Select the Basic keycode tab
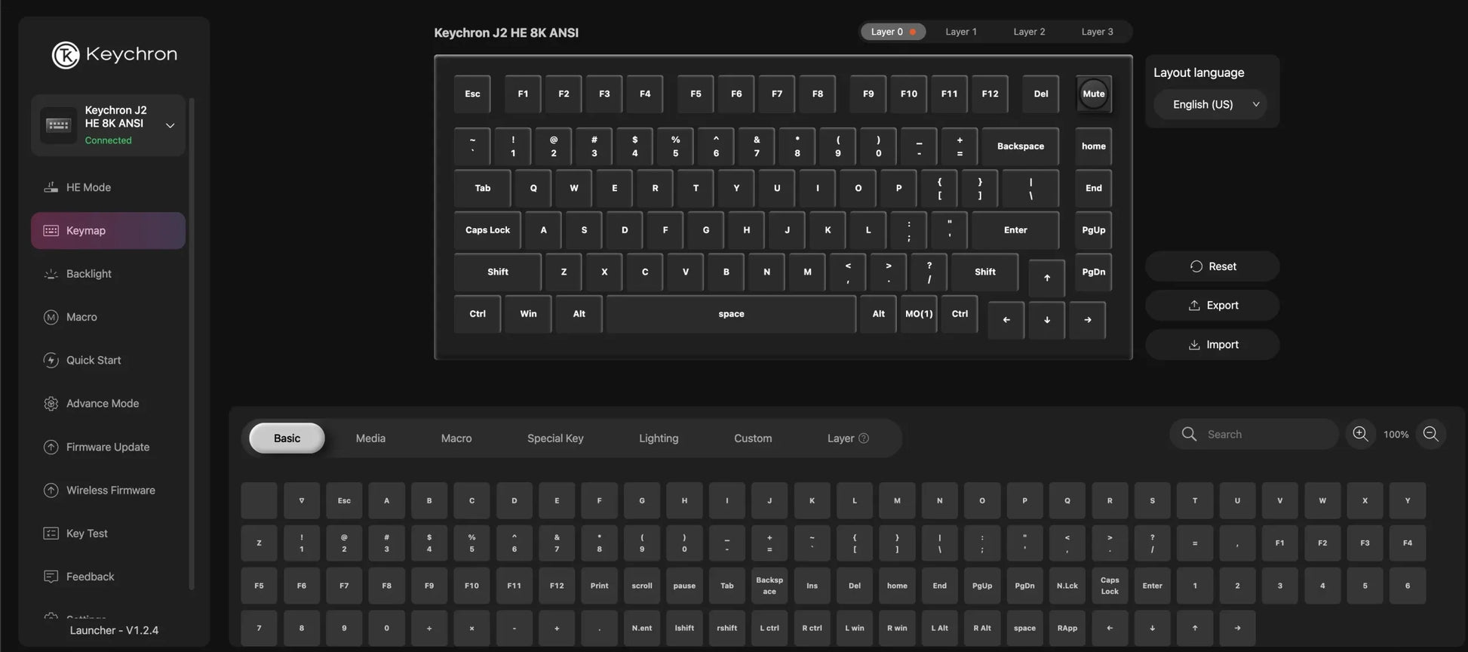Image resolution: width=1468 pixels, height=652 pixels. pos(287,438)
